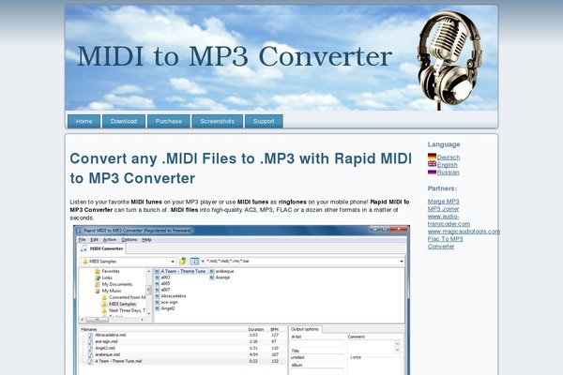Viewport: 563px width, 375px height.
Task: Open the Purchase page
Action: pyautogui.click(x=168, y=121)
